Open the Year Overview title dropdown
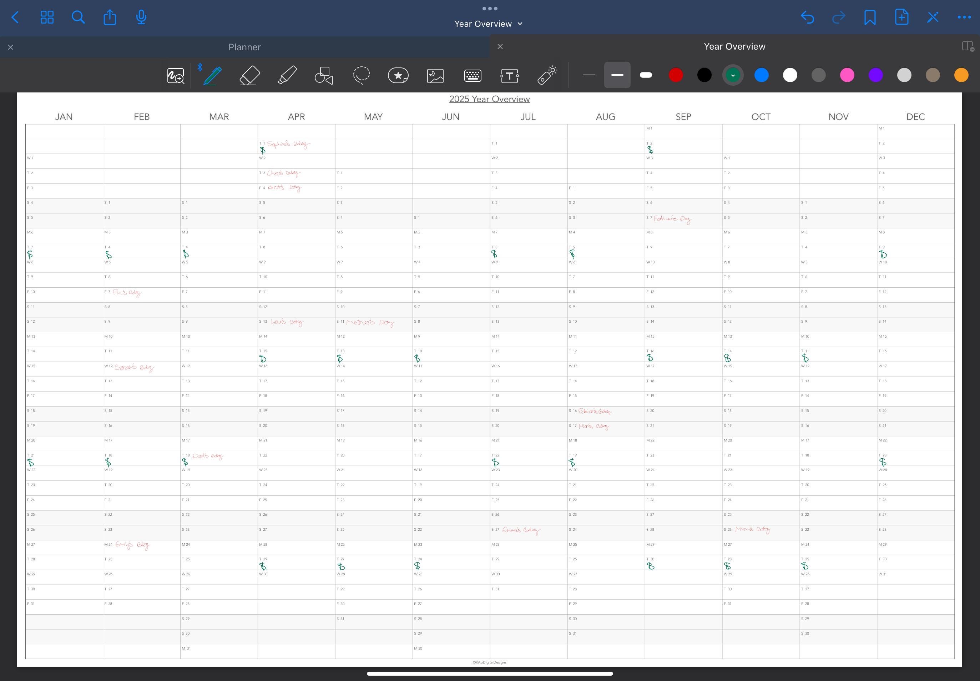Viewport: 980px width, 681px height. tap(520, 24)
